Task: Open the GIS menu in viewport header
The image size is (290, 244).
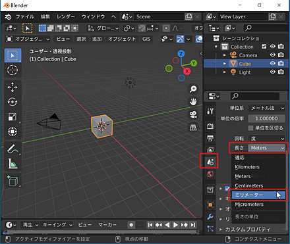Action: 146,39
